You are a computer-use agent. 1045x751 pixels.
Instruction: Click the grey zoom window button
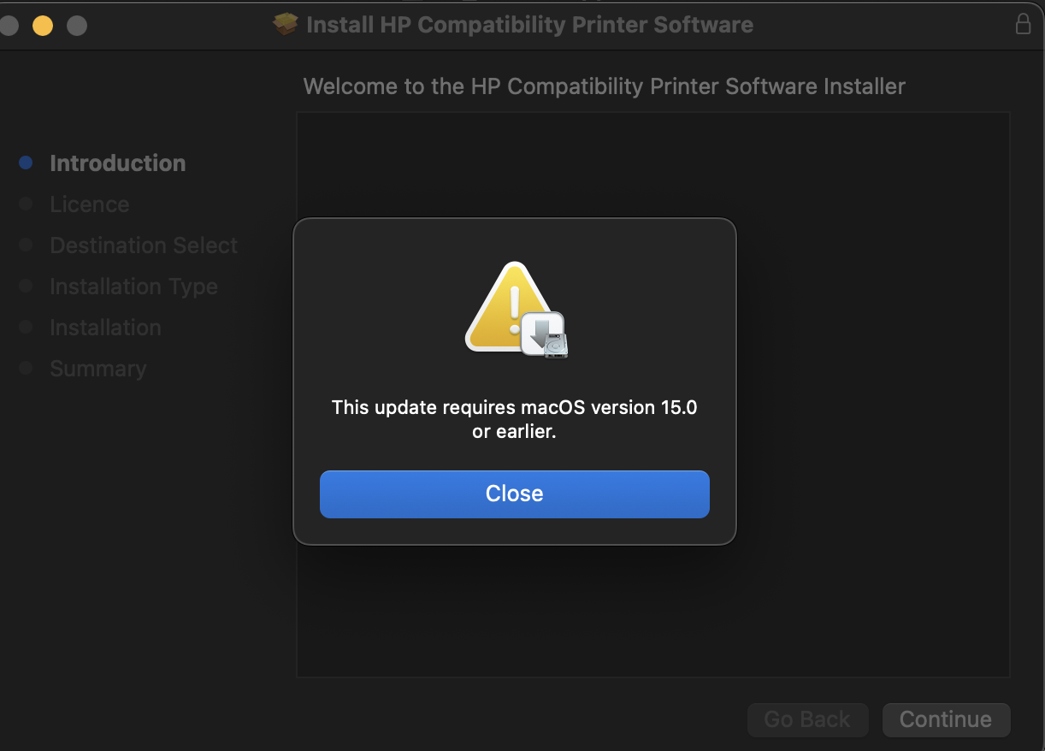[77, 26]
